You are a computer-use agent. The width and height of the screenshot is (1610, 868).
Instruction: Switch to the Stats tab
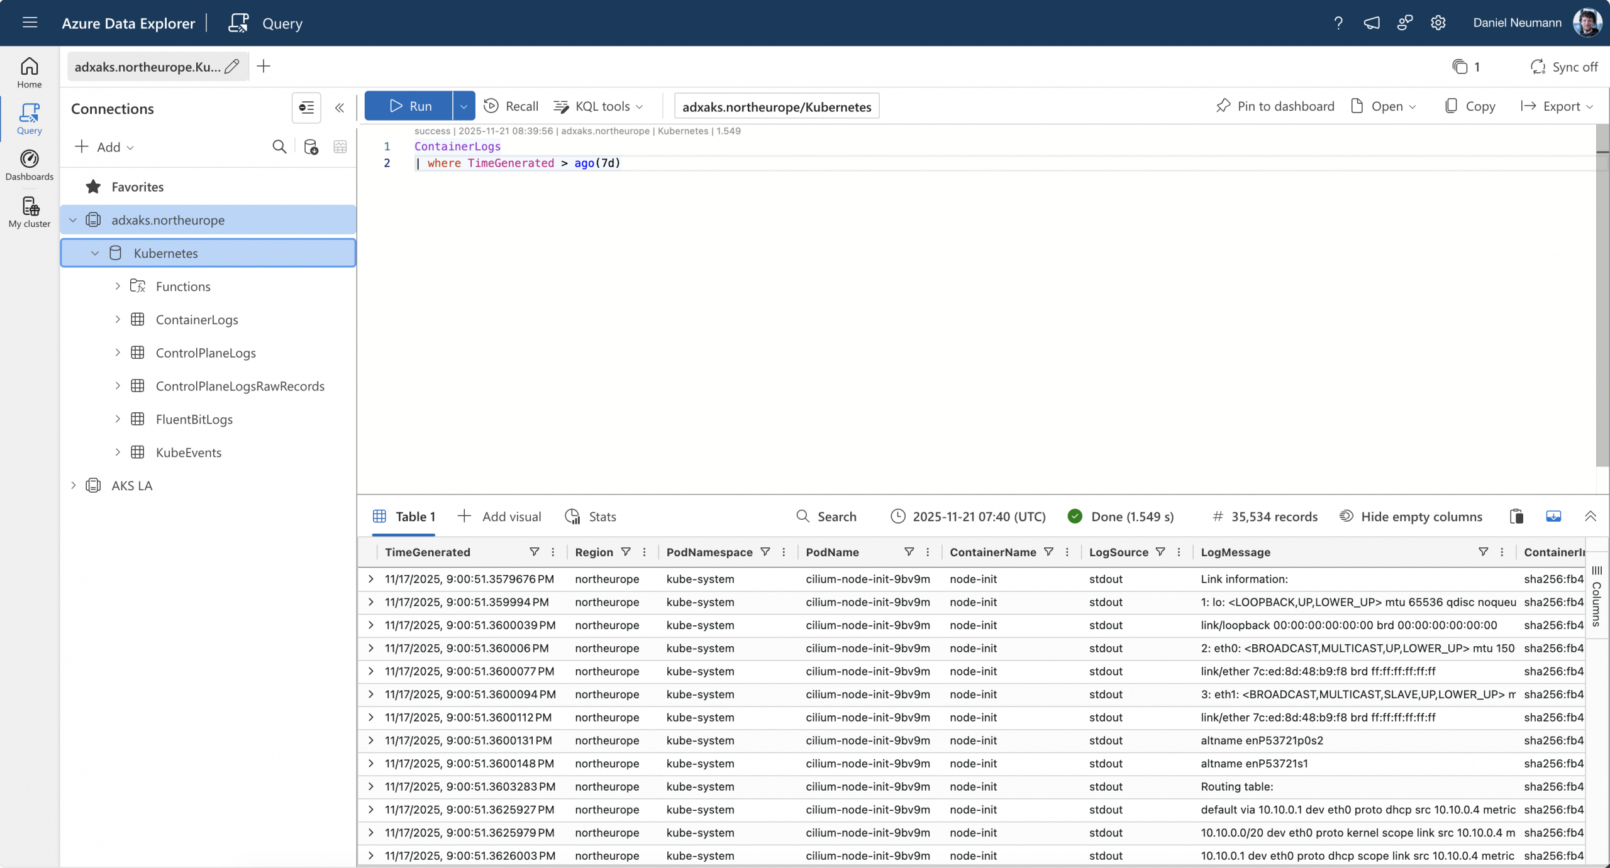[x=591, y=517]
